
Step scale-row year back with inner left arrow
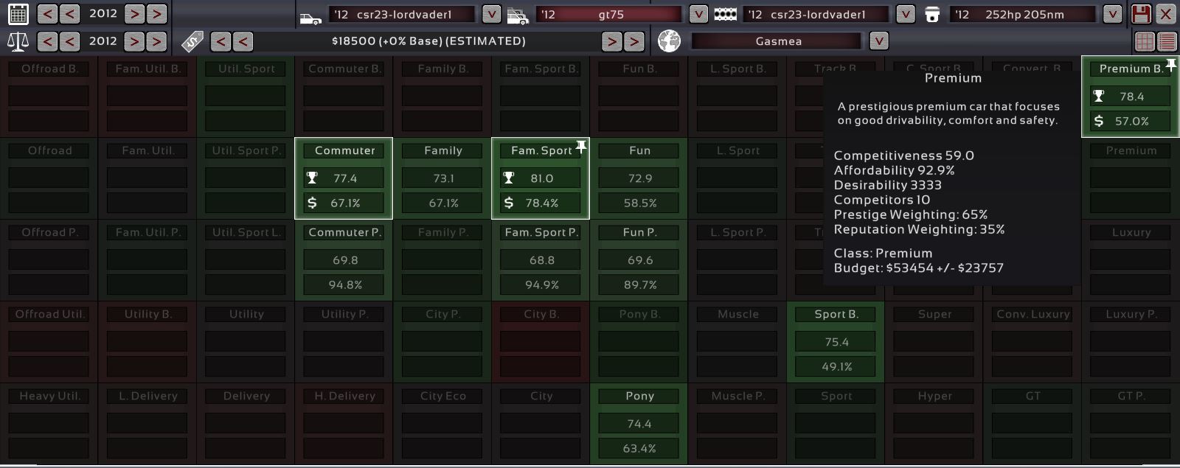click(x=70, y=41)
